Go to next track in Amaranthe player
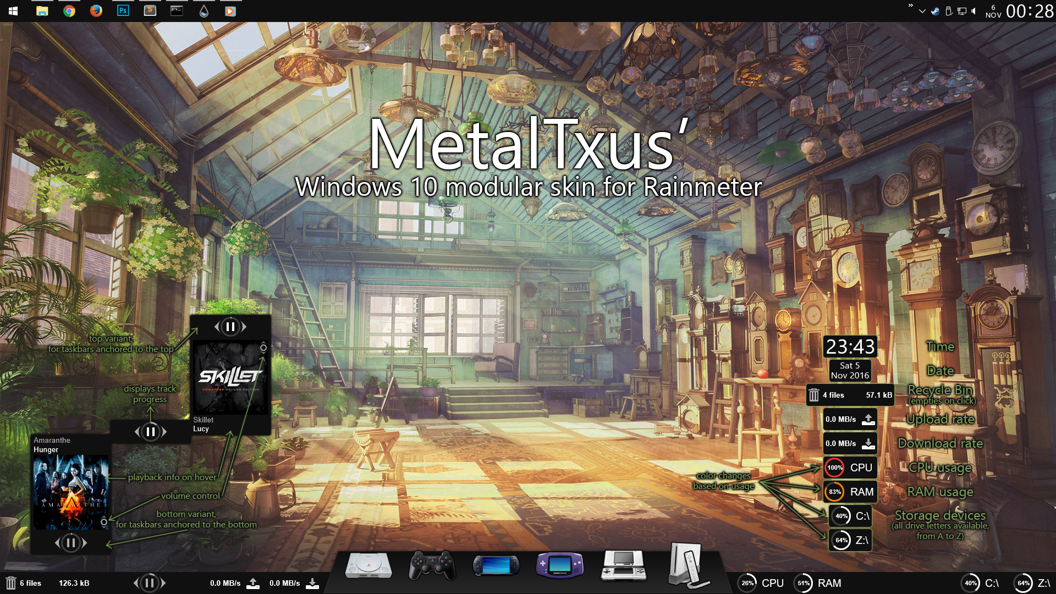The height and width of the screenshot is (594, 1056). point(84,543)
